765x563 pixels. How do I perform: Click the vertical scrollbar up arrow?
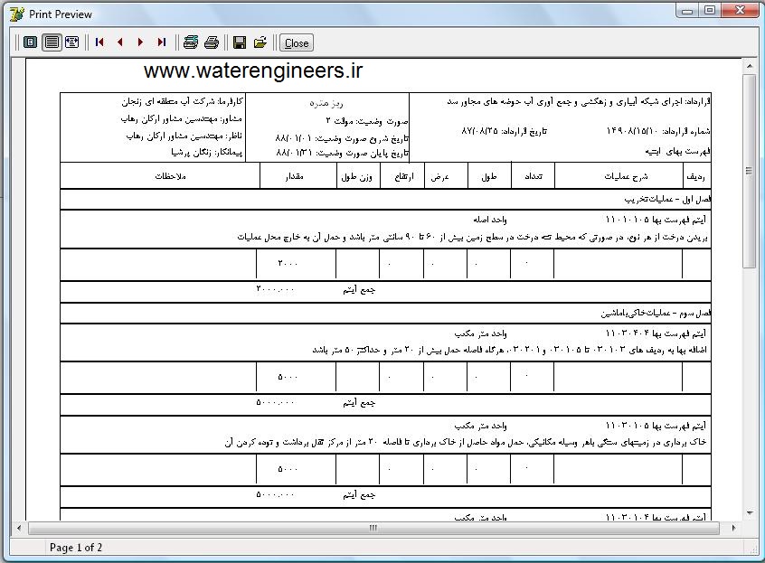pos(749,66)
